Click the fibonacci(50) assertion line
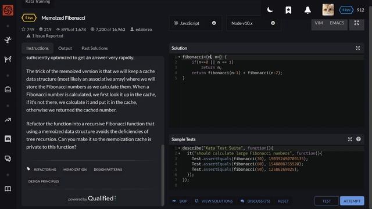The image size is (372, 209). coord(245,170)
